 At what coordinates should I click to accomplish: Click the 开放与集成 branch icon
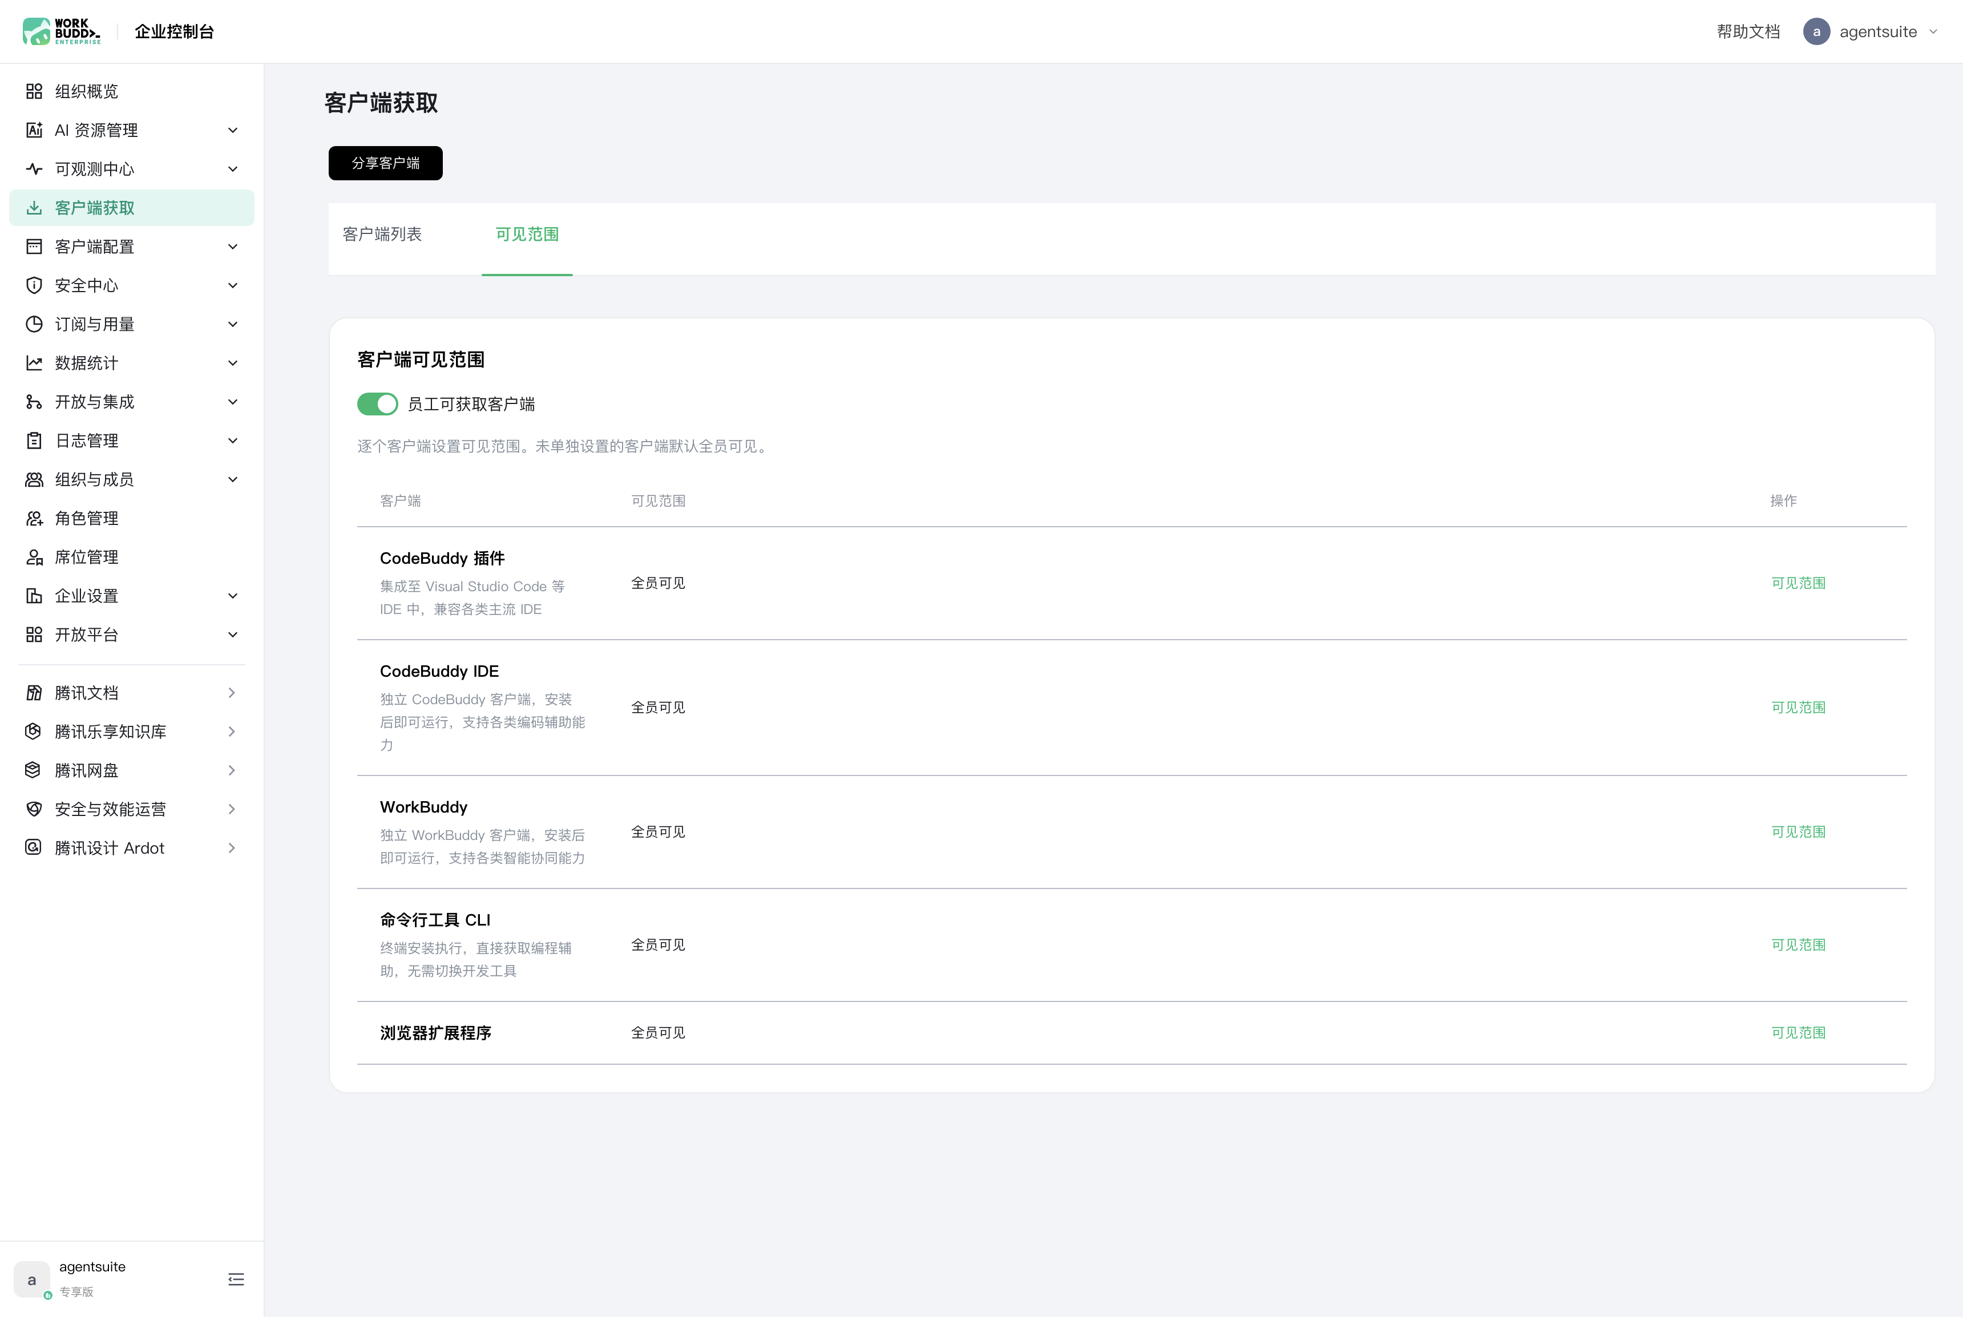pyautogui.click(x=34, y=402)
